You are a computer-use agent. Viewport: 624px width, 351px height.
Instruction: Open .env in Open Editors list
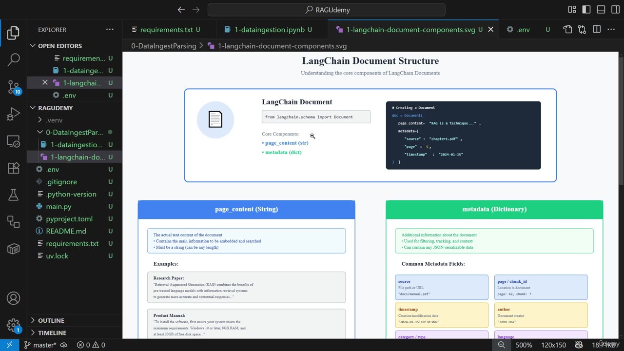coord(74,95)
